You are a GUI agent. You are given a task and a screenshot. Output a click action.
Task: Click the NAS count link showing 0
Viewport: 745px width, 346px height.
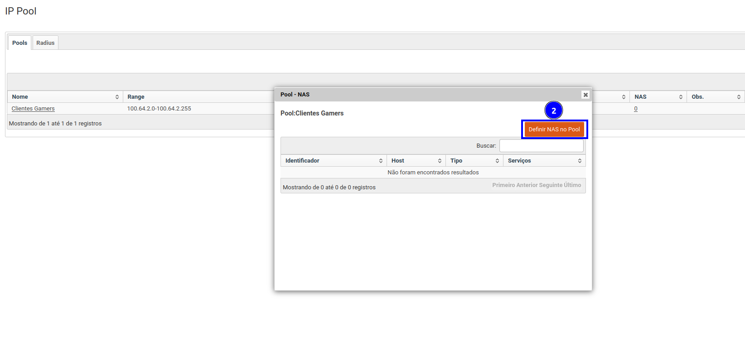click(636, 109)
